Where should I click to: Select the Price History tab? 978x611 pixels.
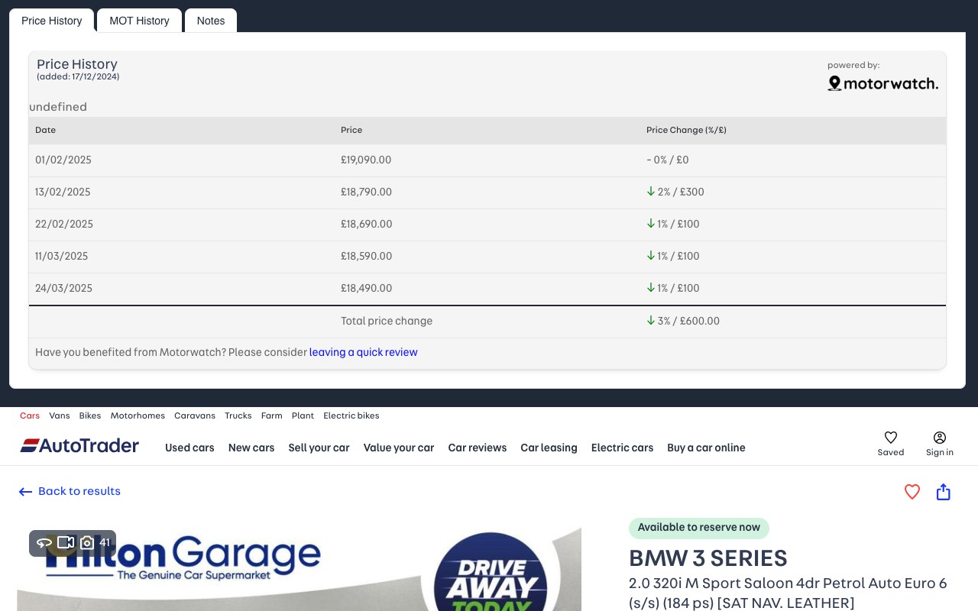(51, 21)
